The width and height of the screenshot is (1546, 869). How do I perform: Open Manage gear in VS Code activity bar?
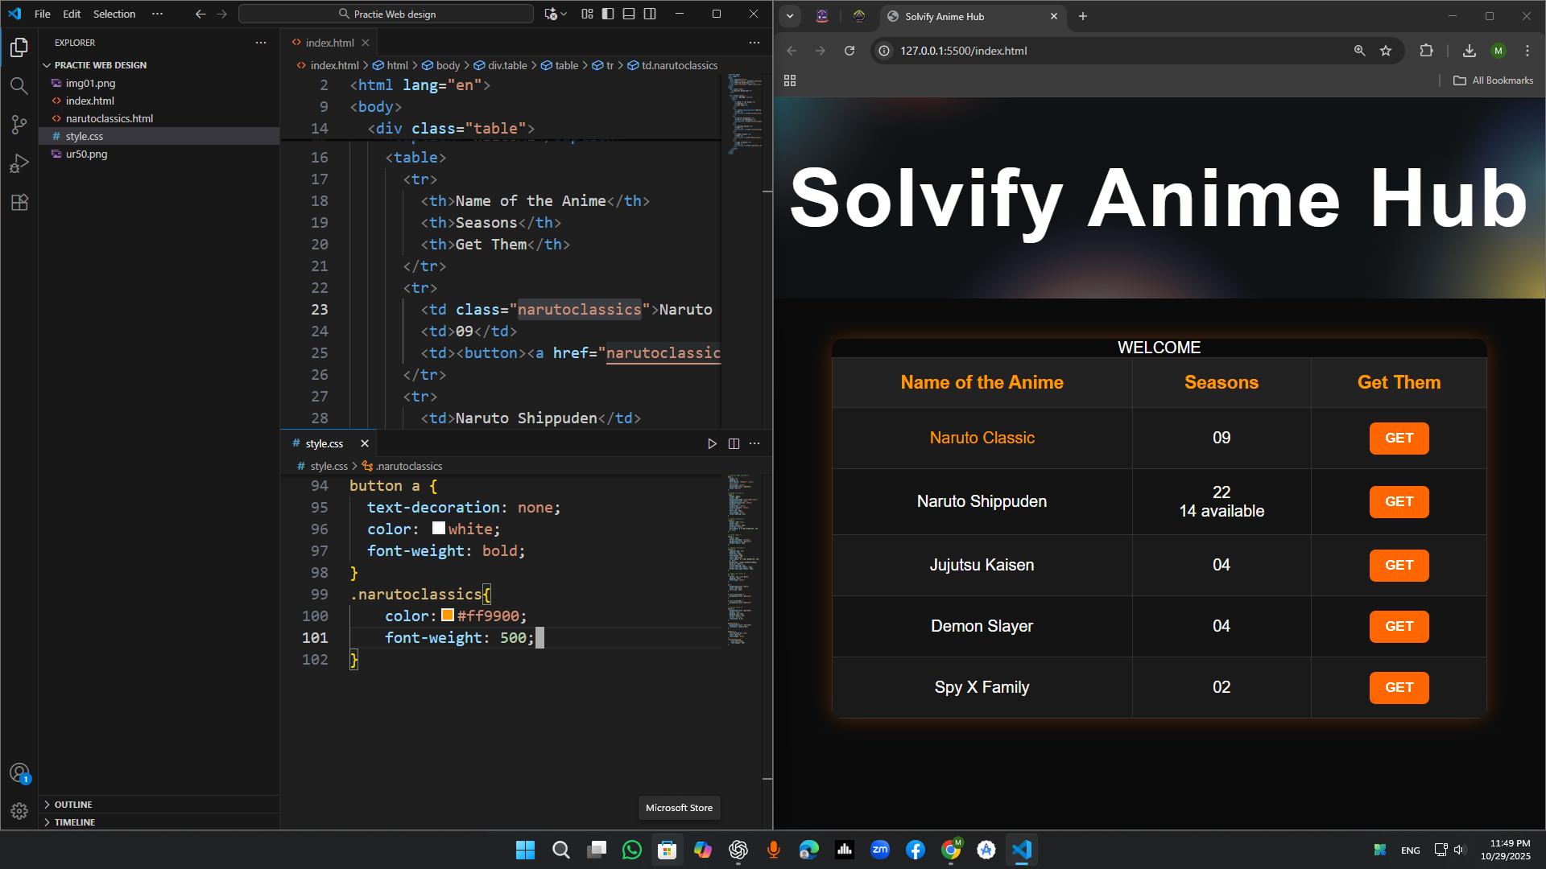tap(19, 811)
